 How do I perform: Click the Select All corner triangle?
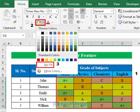(4, 44)
